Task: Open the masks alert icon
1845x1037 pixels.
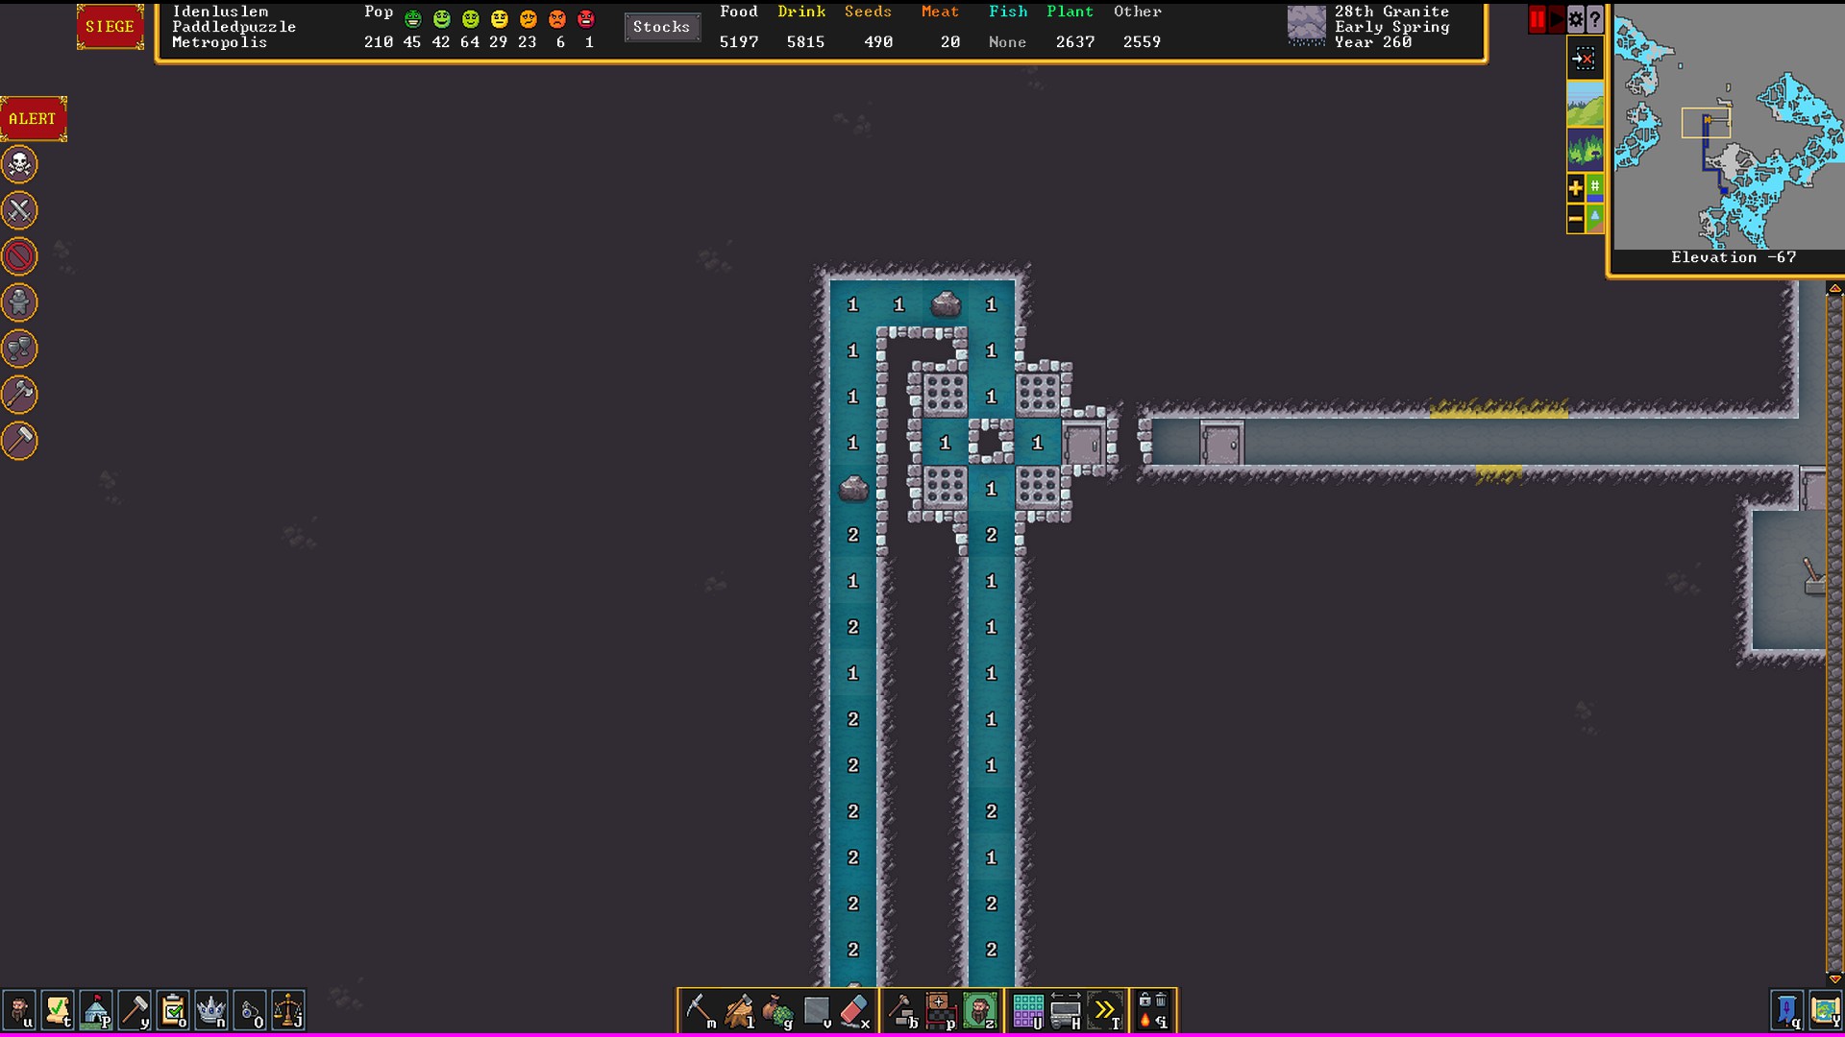Action: [19, 349]
